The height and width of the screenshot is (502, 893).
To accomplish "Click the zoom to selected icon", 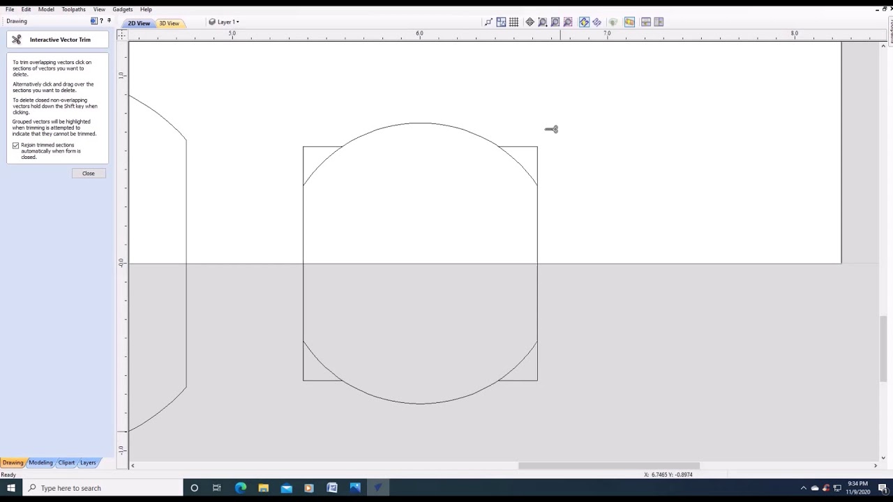I will click(x=568, y=22).
